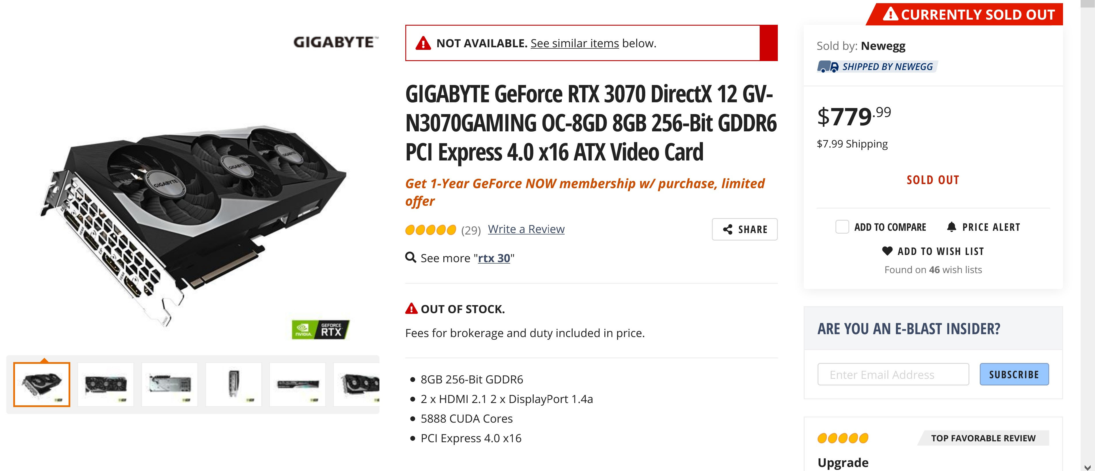Show the third thumbnail, card backplate view

[170, 384]
